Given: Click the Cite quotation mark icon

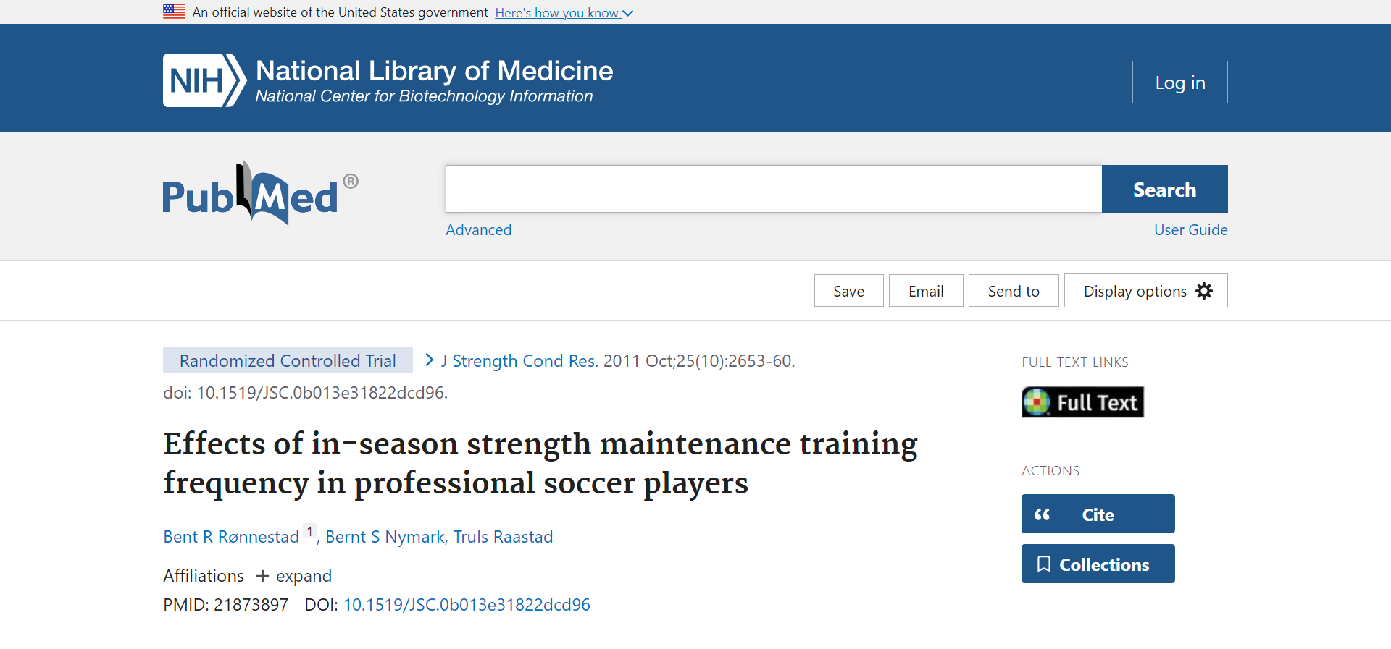Looking at the screenshot, I should tap(1043, 514).
